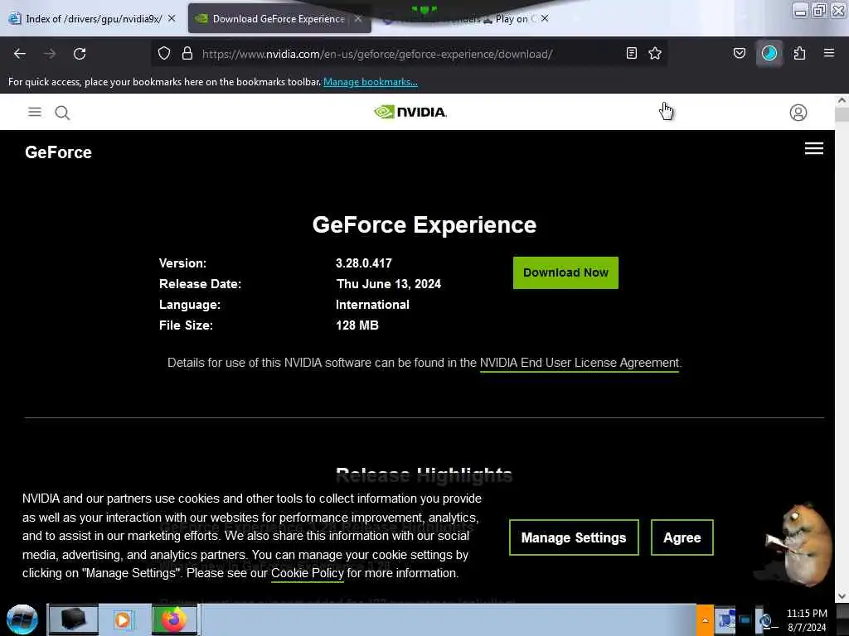The image size is (849, 636).
Task: Click the 128 MB file size value
Action: [357, 325]
